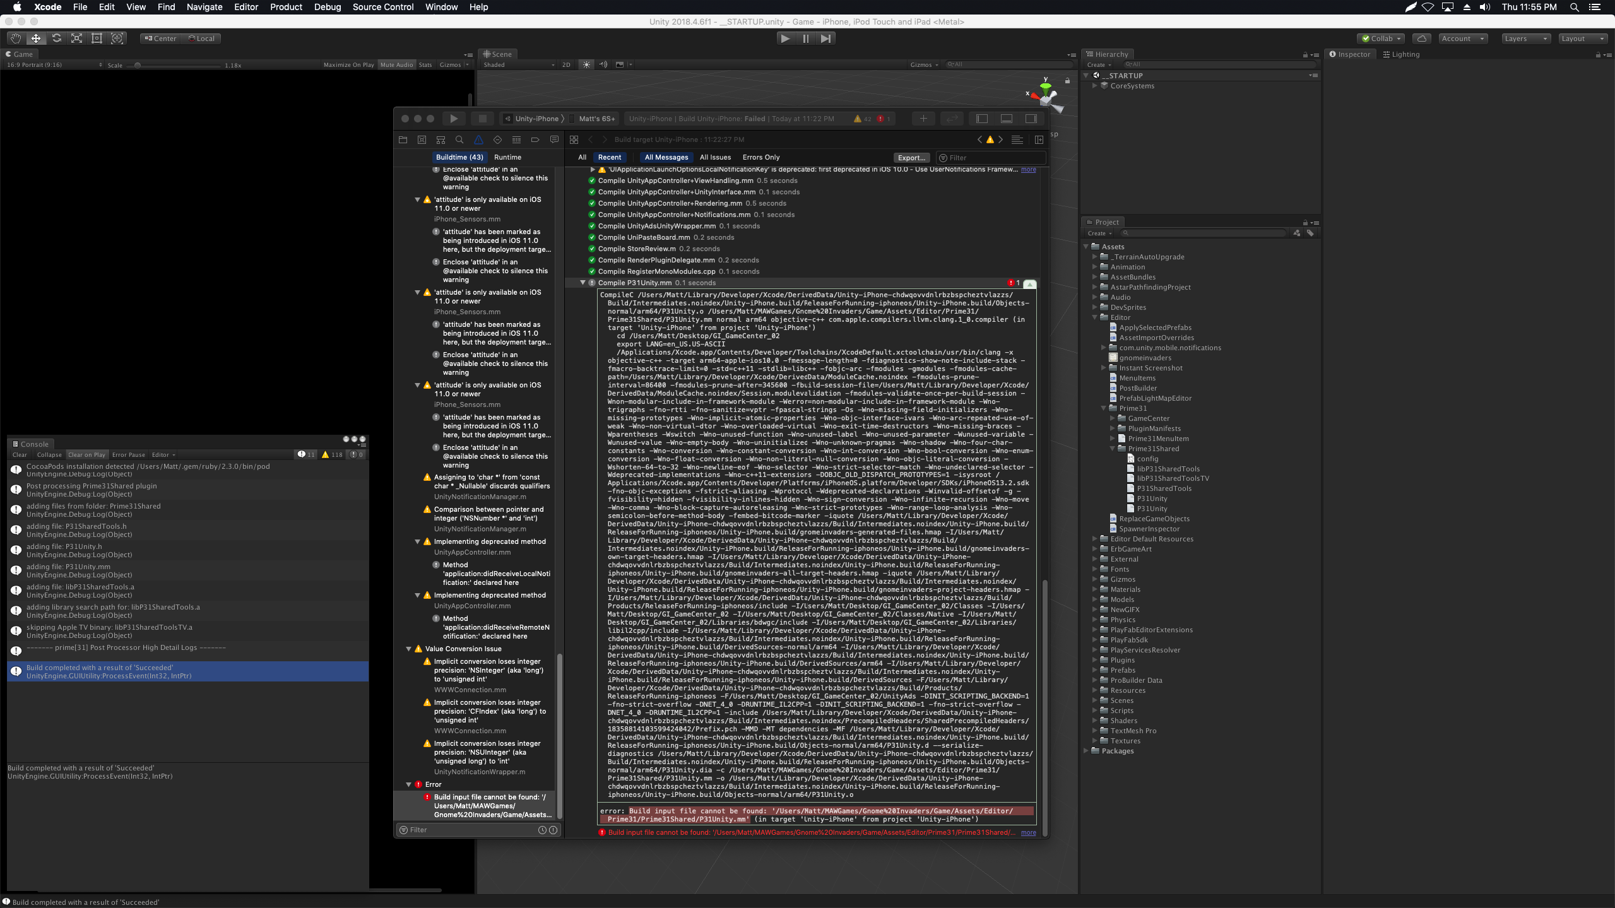1615x908 pixels.
Task: Open the Collab dropdown
Action: [x=1381, y=38]
